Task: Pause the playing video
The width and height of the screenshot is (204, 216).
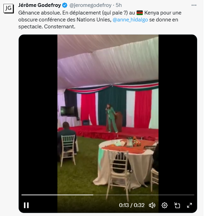Action: pyautogui.click(x=26, y=205)
